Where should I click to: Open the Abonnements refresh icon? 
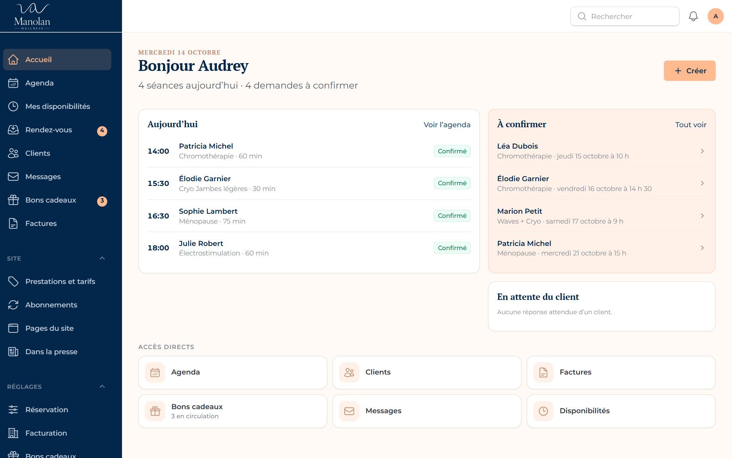pyautogui.click(x=13, y=305)
